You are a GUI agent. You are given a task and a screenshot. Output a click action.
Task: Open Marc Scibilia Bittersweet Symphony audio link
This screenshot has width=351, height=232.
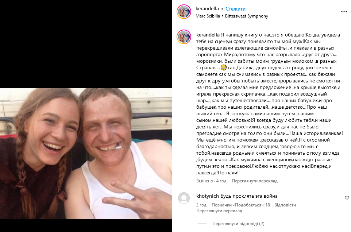pyautogui.click(x=232, y=16)
